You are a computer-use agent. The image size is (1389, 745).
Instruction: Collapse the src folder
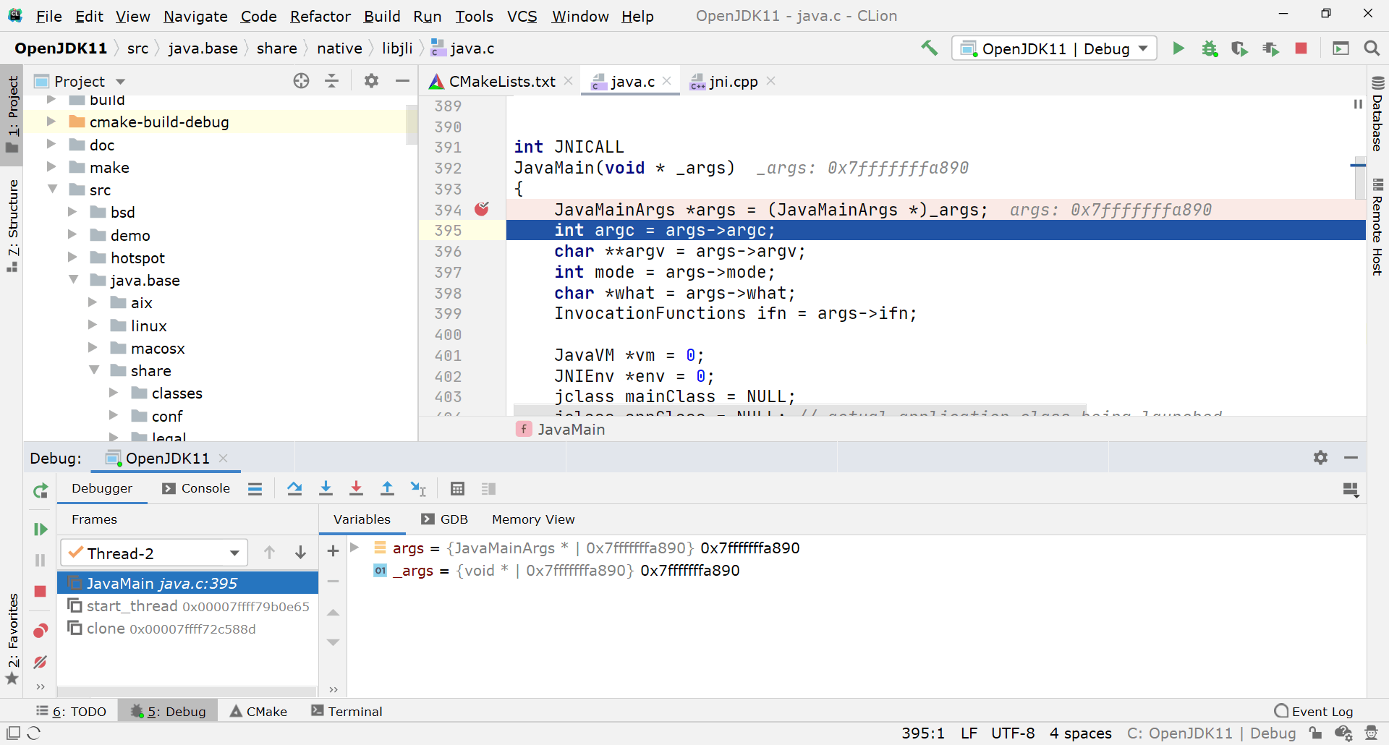(x=52, y=190)
